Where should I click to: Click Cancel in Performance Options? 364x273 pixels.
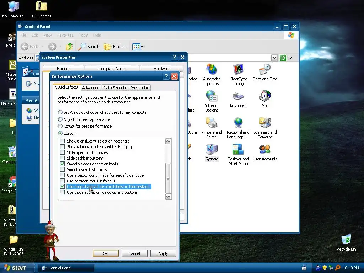click(x=134, y=253)
